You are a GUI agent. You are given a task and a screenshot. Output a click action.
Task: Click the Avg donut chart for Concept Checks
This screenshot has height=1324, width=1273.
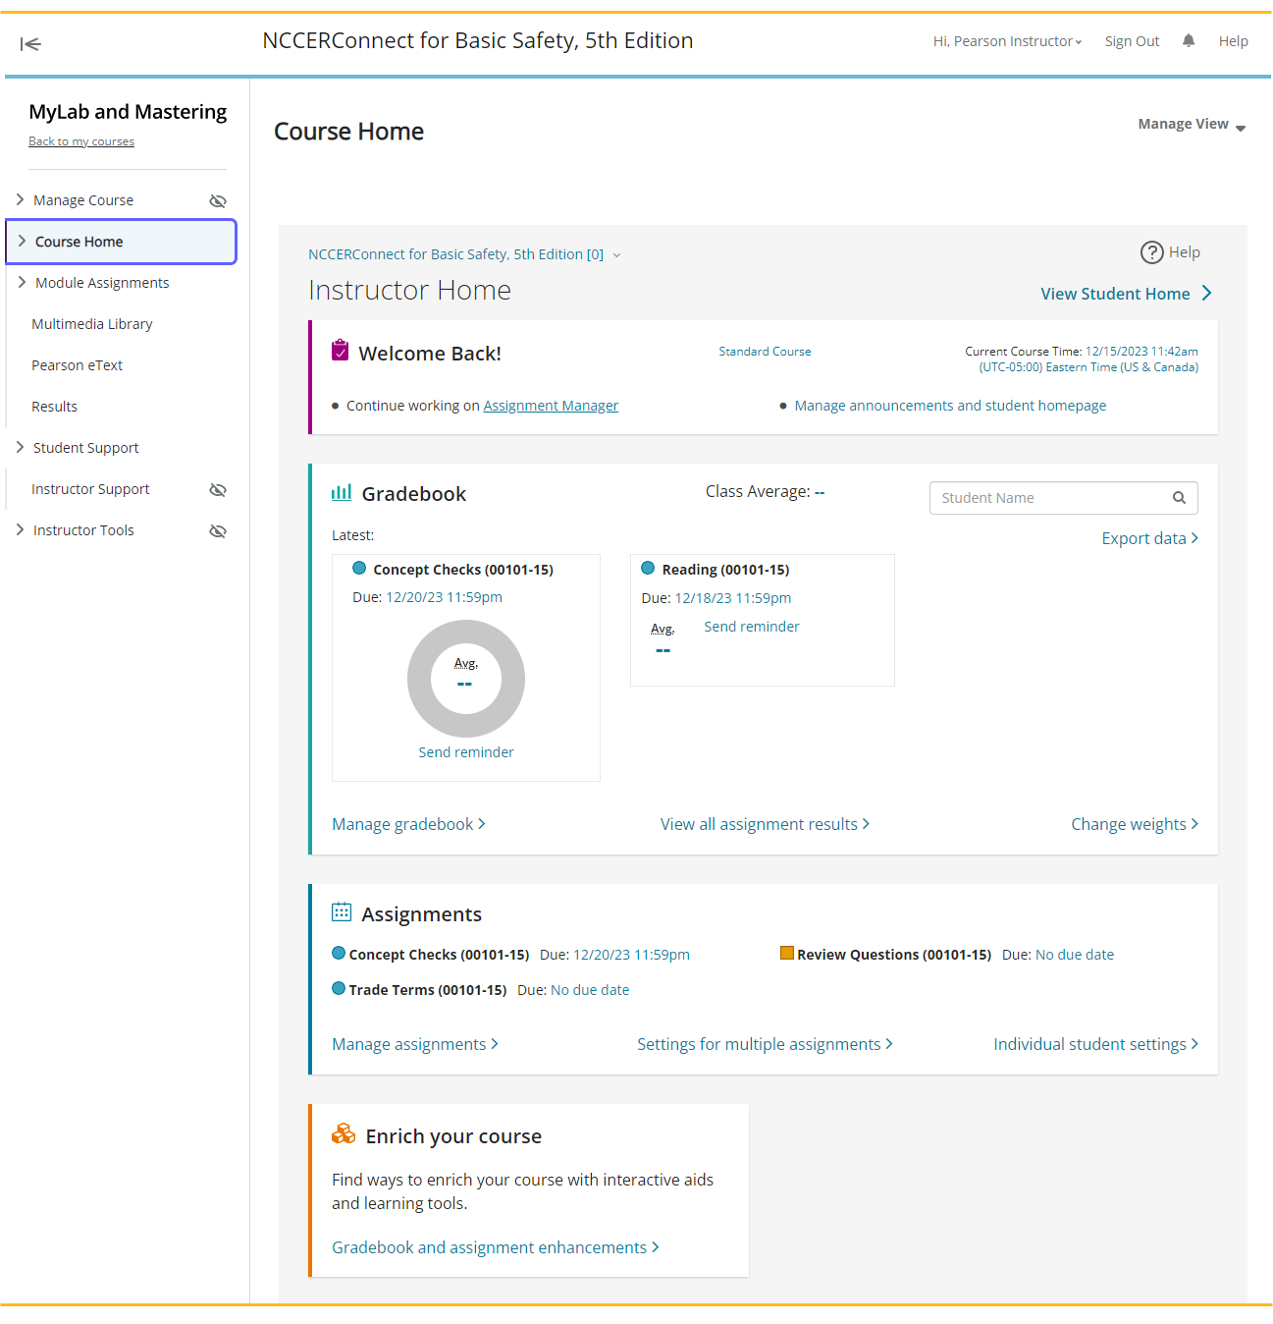click(466, 679)
